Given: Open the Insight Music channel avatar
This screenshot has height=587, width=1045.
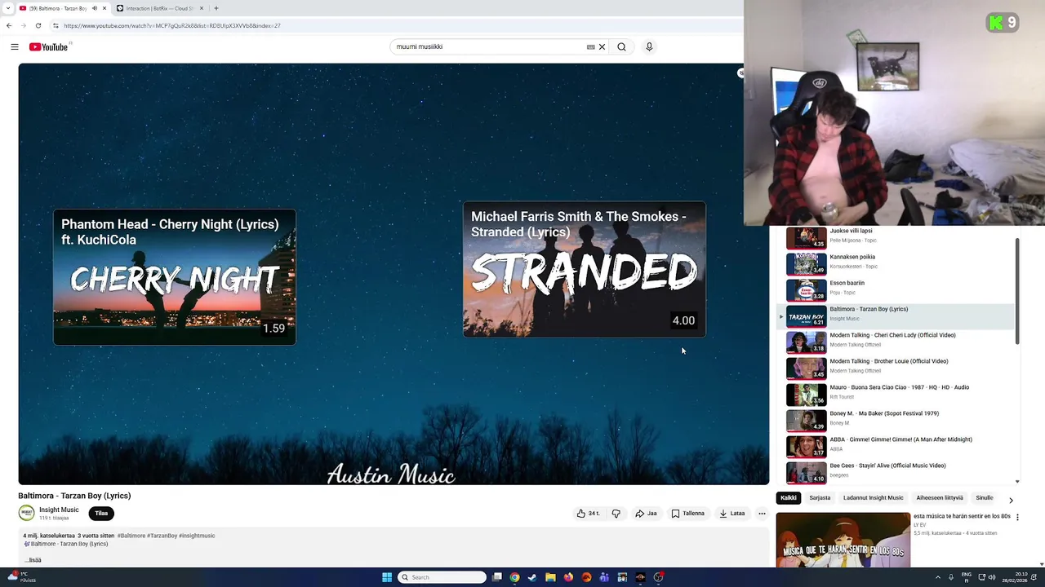Looking at the screenshot, I should coord(26,514).
